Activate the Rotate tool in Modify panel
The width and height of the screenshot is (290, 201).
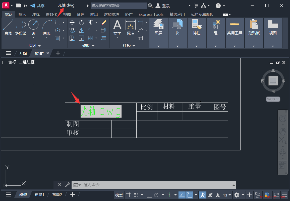pos(81,23)
